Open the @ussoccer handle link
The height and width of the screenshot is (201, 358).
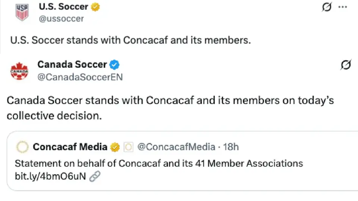(x=61, y=19)
